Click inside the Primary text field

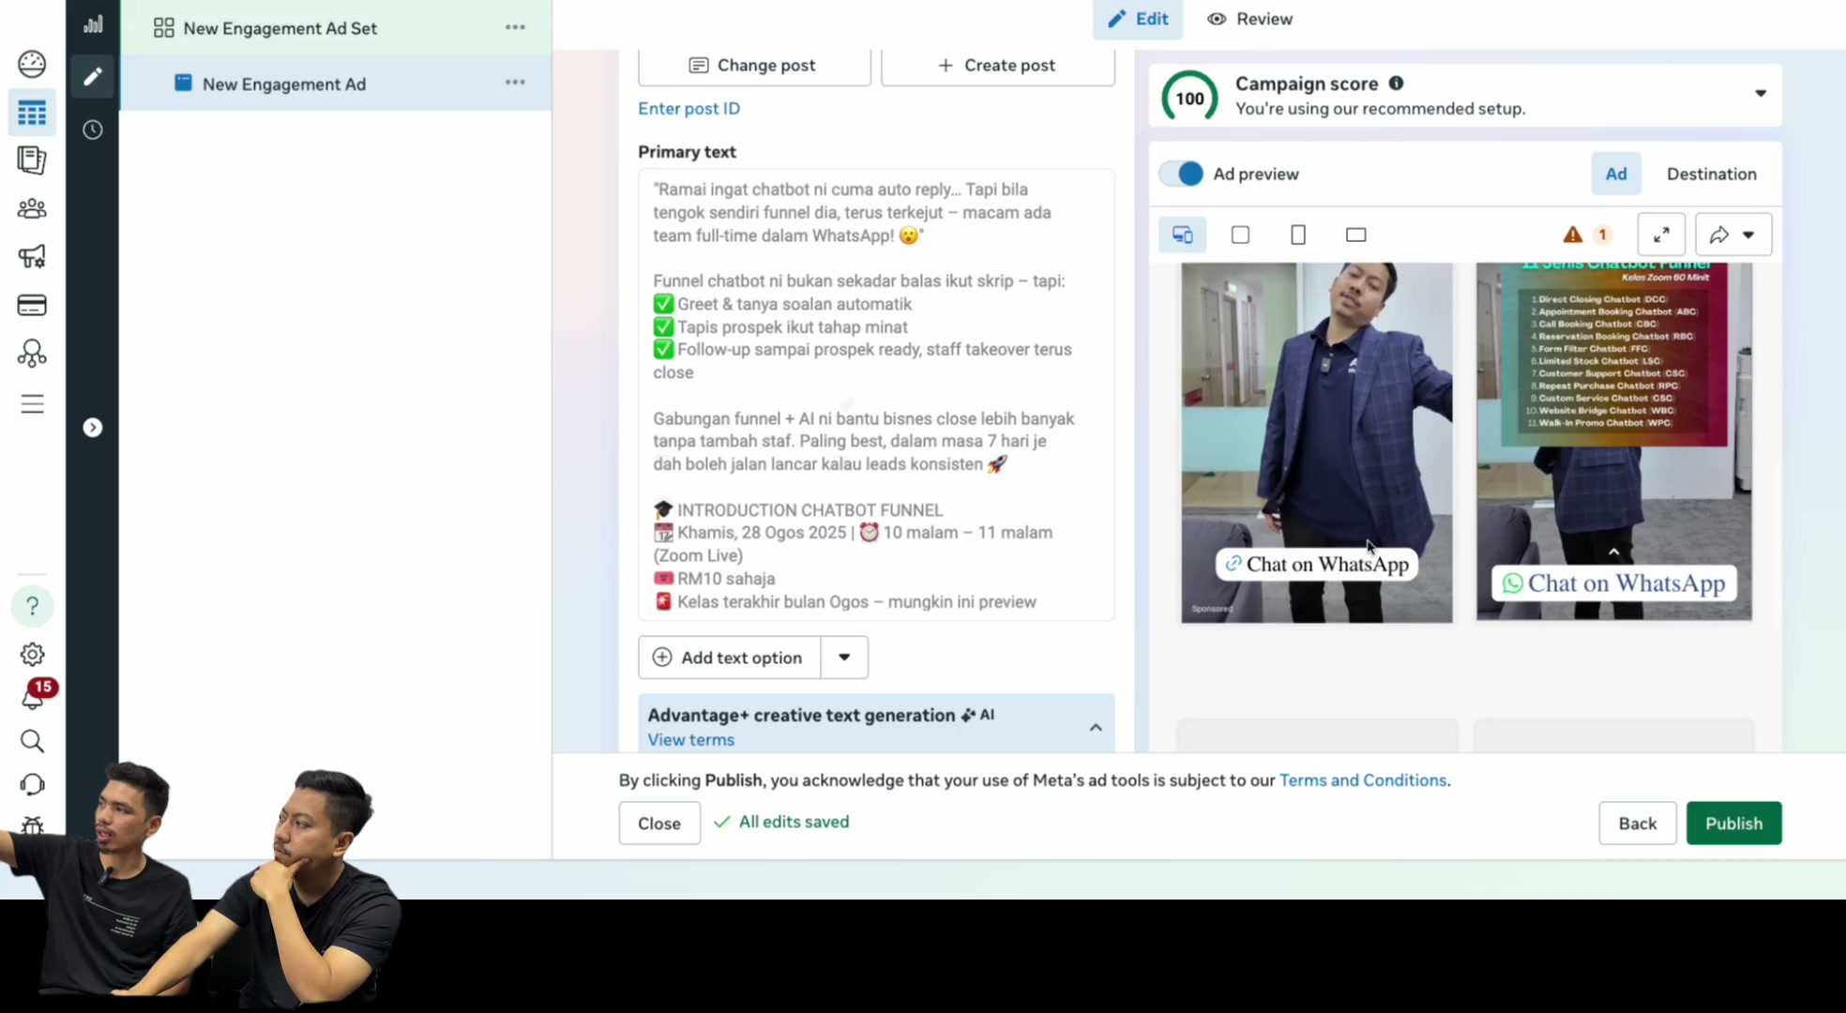coord(876,394)
